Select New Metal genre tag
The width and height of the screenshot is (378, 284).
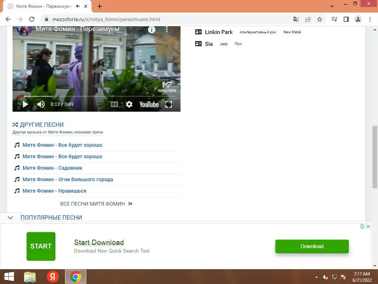292,32
